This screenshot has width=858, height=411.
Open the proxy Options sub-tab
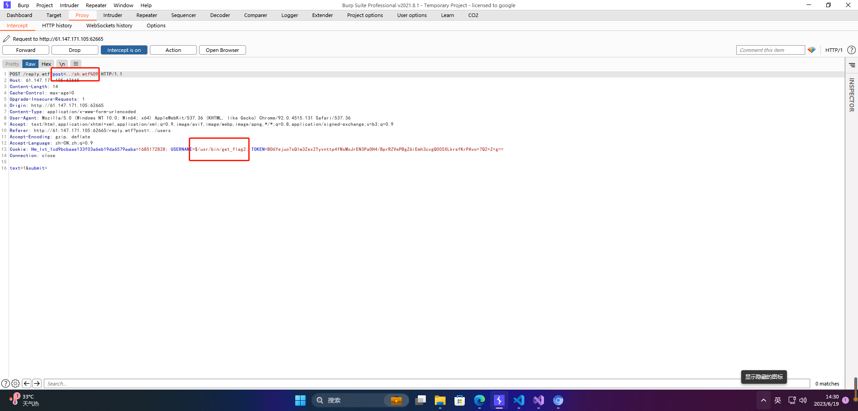[156, 26]
